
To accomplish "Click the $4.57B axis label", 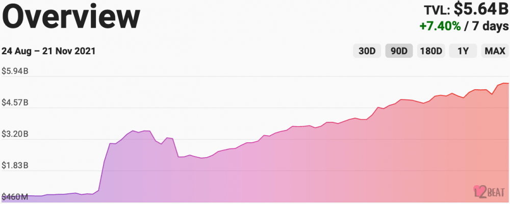I will [15, 103].
